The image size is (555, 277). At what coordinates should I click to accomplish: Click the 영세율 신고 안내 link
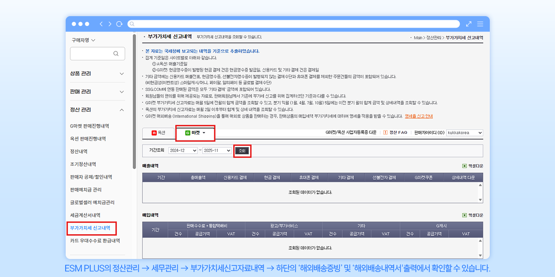[x=419, y=116]
